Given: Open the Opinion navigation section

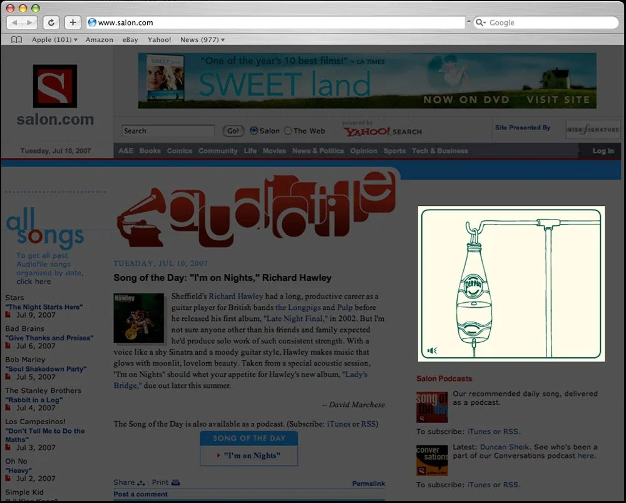Looking at the screenshot, I should (364, 151).
